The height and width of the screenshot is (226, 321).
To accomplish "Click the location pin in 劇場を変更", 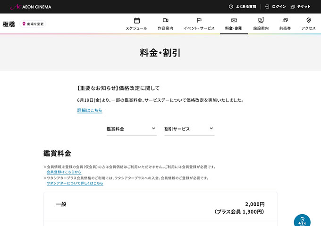I will pyautogui.click(x=24, y=24).
